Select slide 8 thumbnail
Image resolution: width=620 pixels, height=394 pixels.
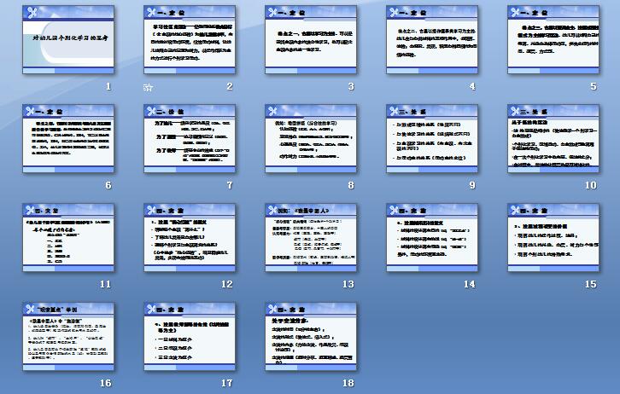pyautogui.click(x=311, y=138)
